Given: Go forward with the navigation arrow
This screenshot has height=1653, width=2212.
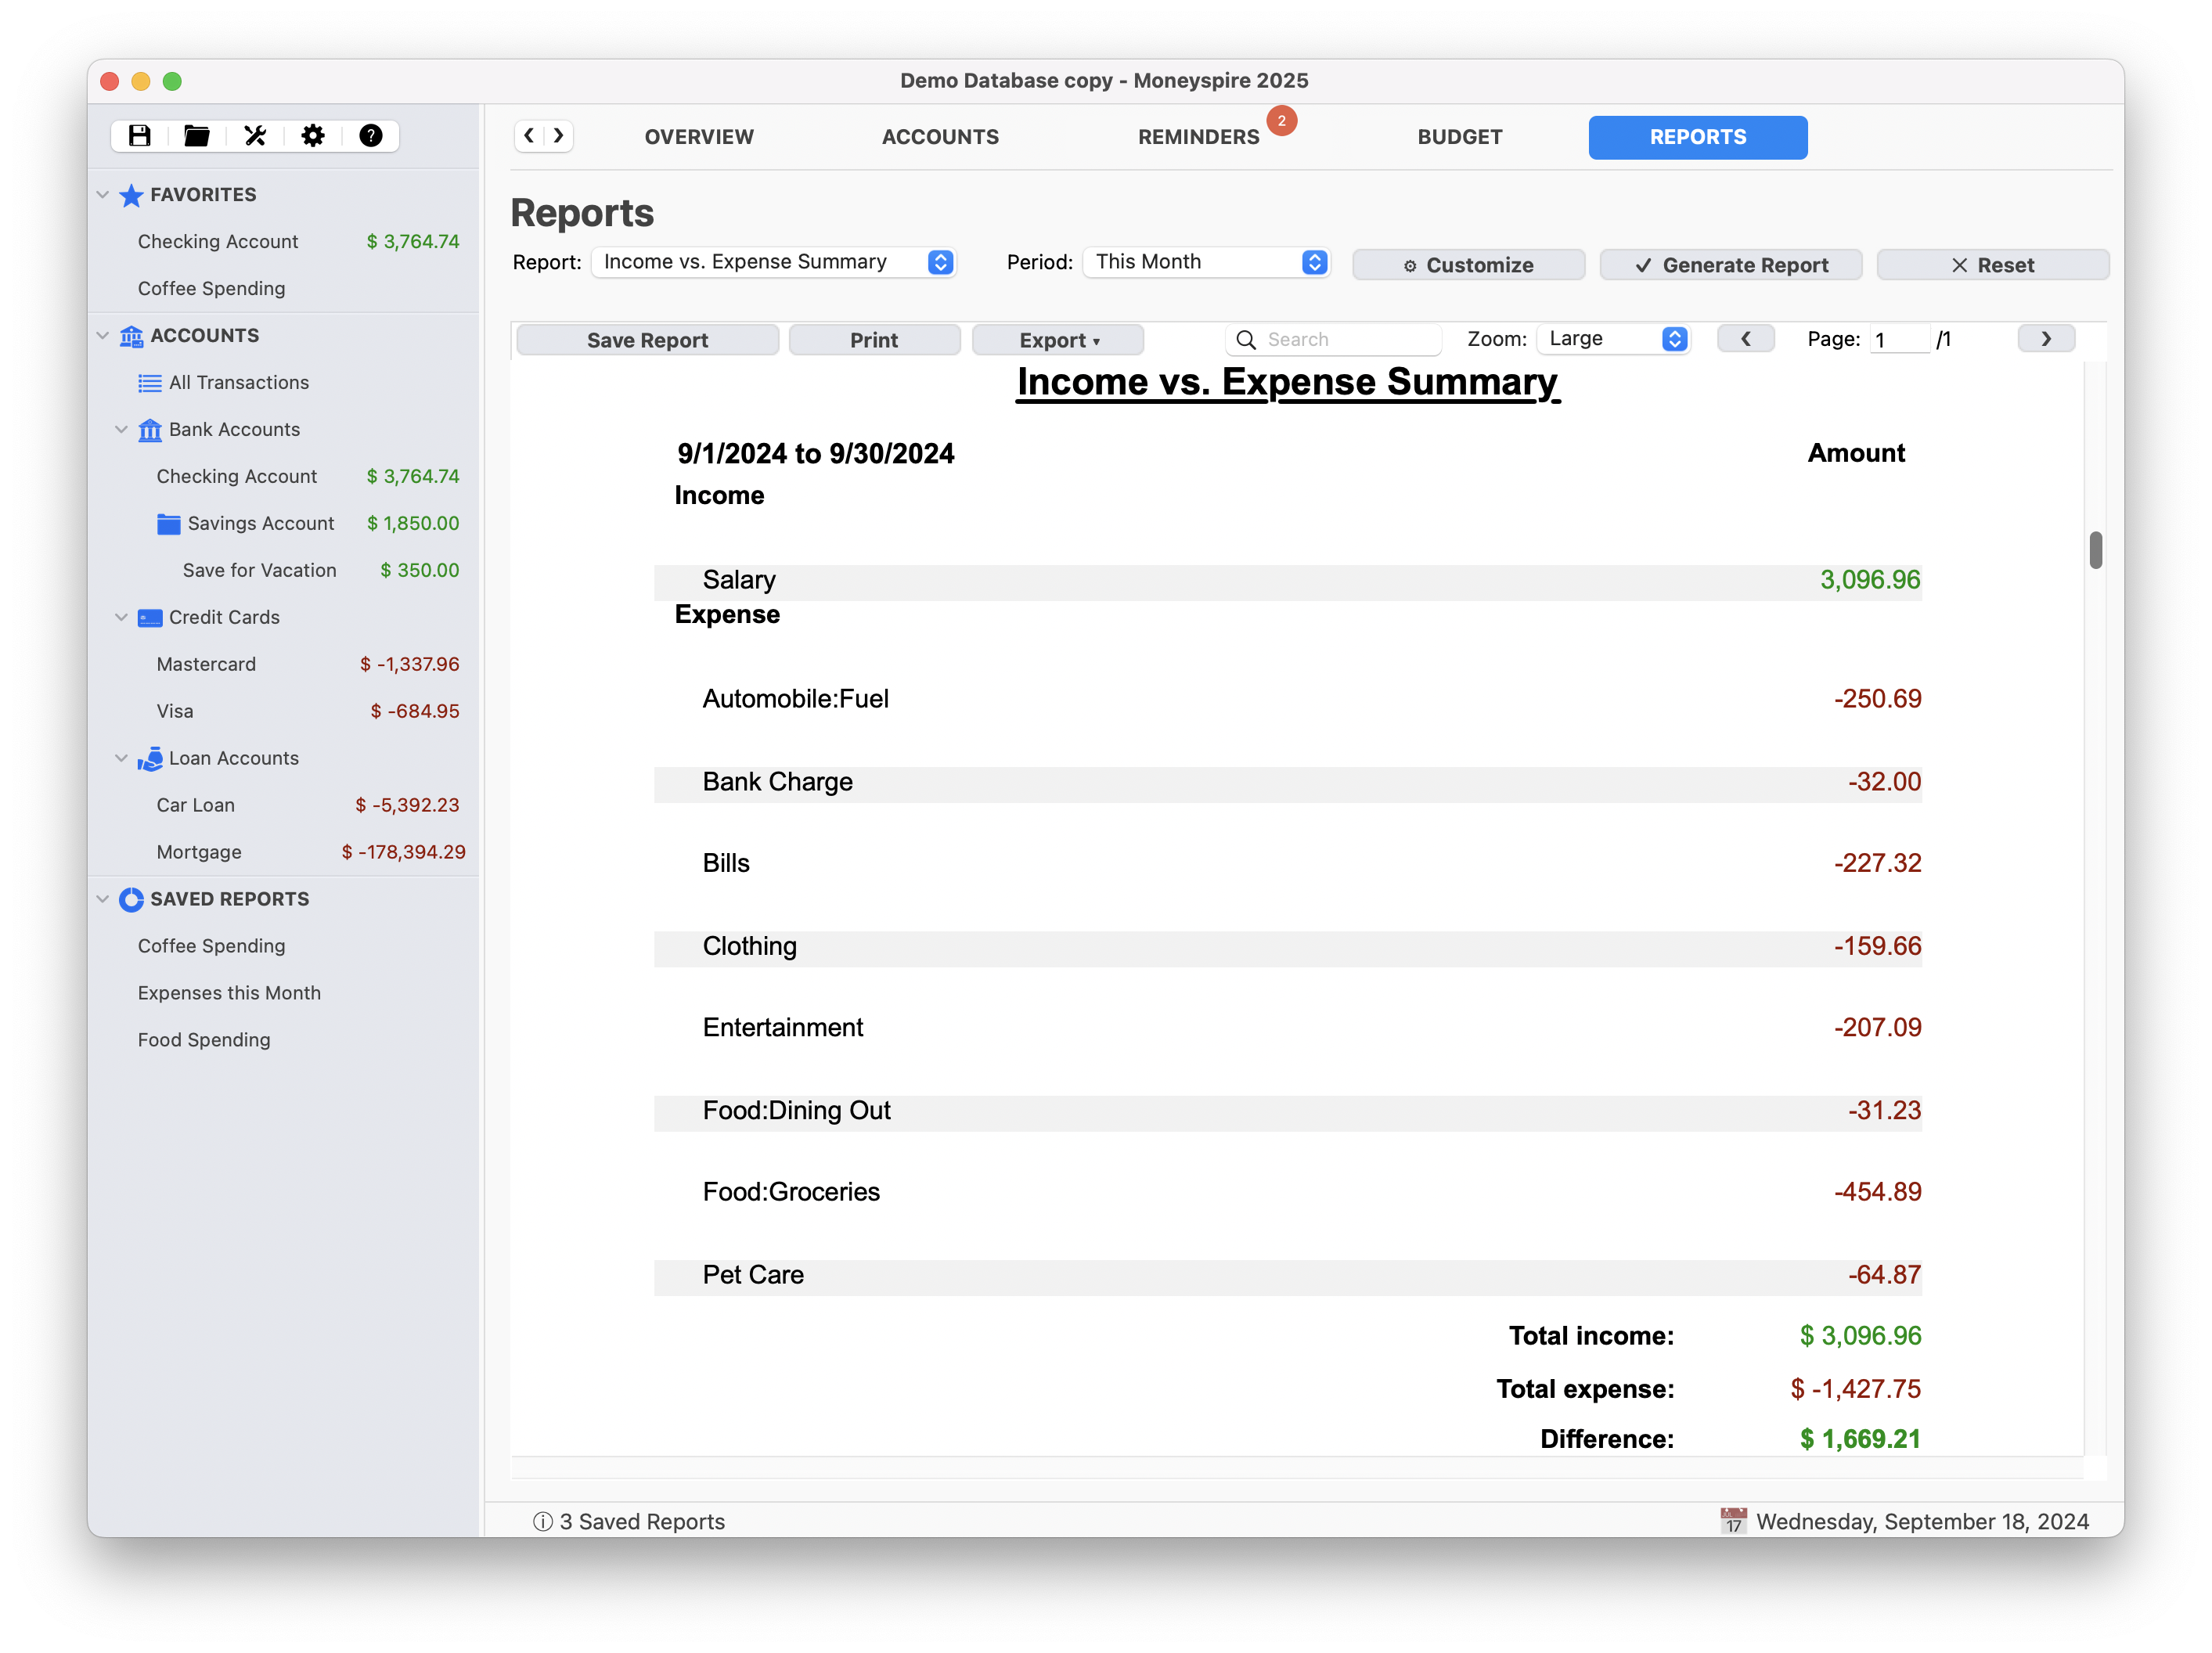Looking at the screenshot, I should pyautogui.click(x=559, y=135).
